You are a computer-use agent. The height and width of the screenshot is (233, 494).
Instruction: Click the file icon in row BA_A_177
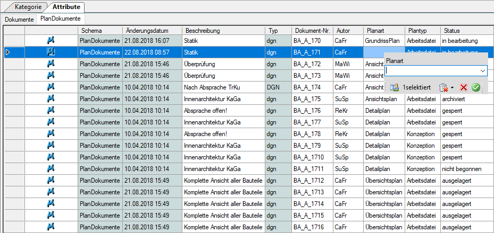51,122
